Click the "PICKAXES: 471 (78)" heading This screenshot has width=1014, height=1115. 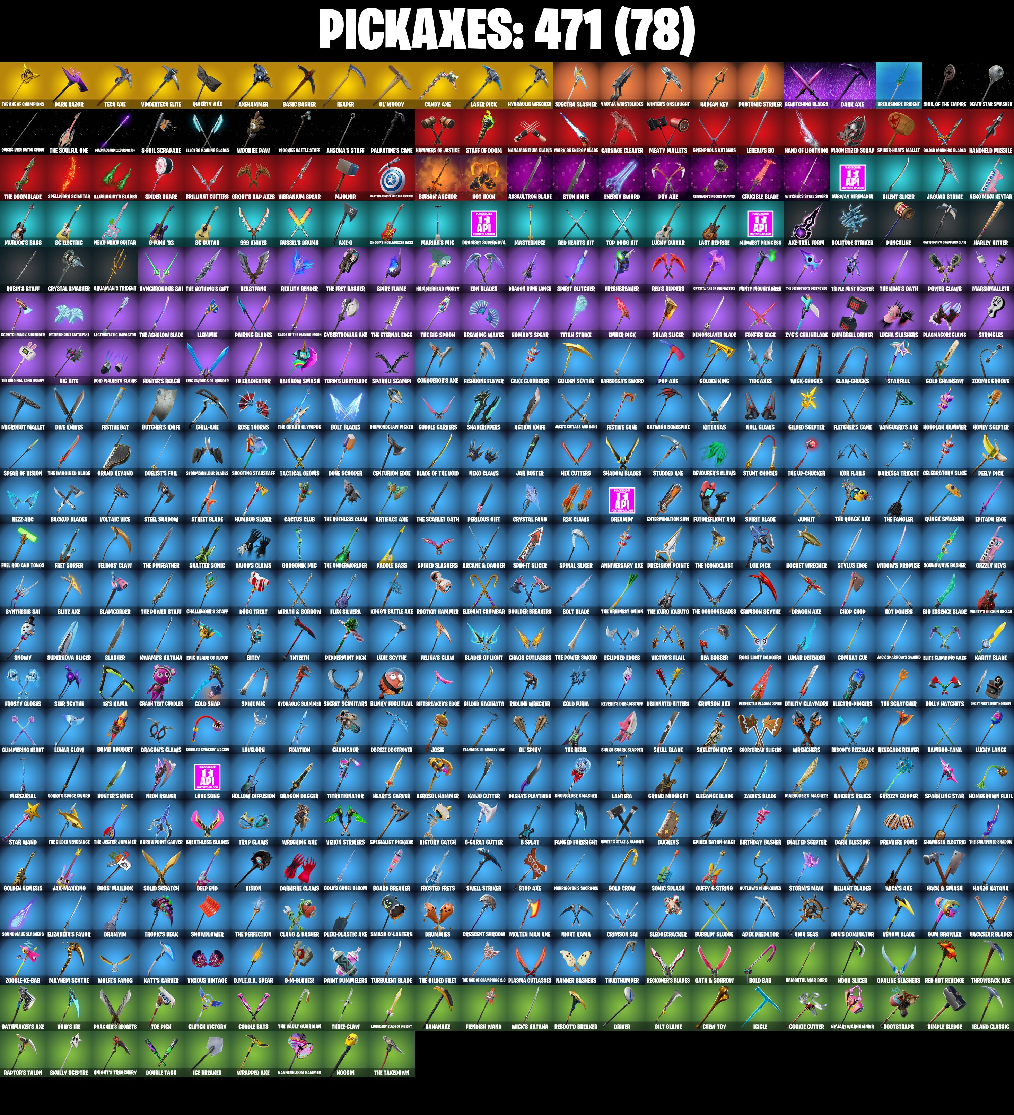[507, 30]
